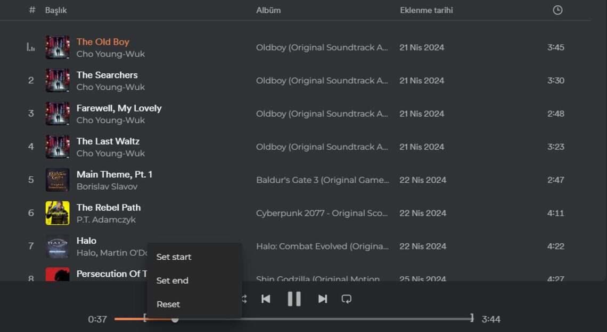Sort by the clock duration icon
The image size is (607, 332).
(557, 10)
